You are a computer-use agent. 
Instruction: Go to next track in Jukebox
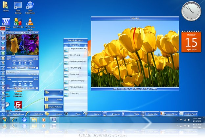[x=31, y=83]
